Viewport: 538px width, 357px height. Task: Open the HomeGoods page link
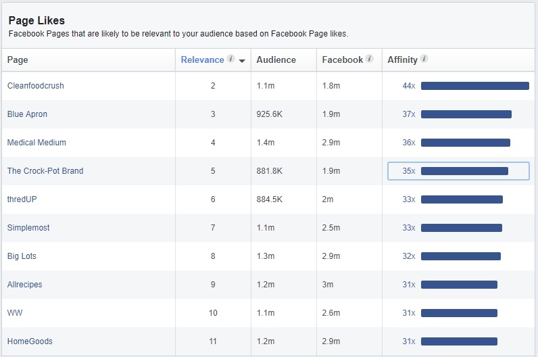tap(30, 341)
